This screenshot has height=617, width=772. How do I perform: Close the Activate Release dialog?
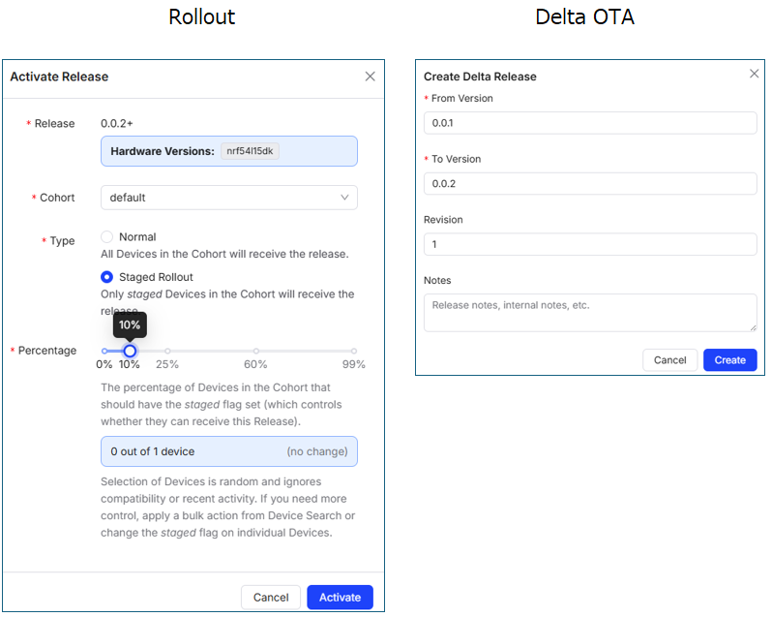(x=370, y=77)
